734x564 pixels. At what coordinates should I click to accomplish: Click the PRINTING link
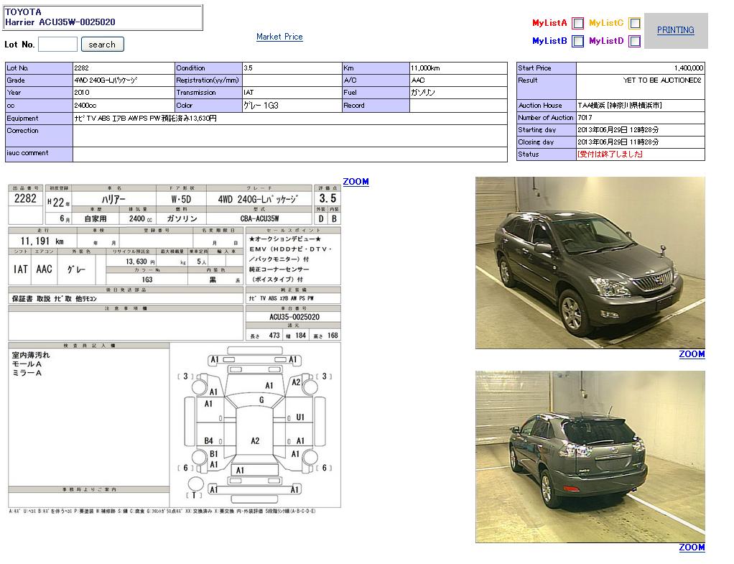click(675, 30)
